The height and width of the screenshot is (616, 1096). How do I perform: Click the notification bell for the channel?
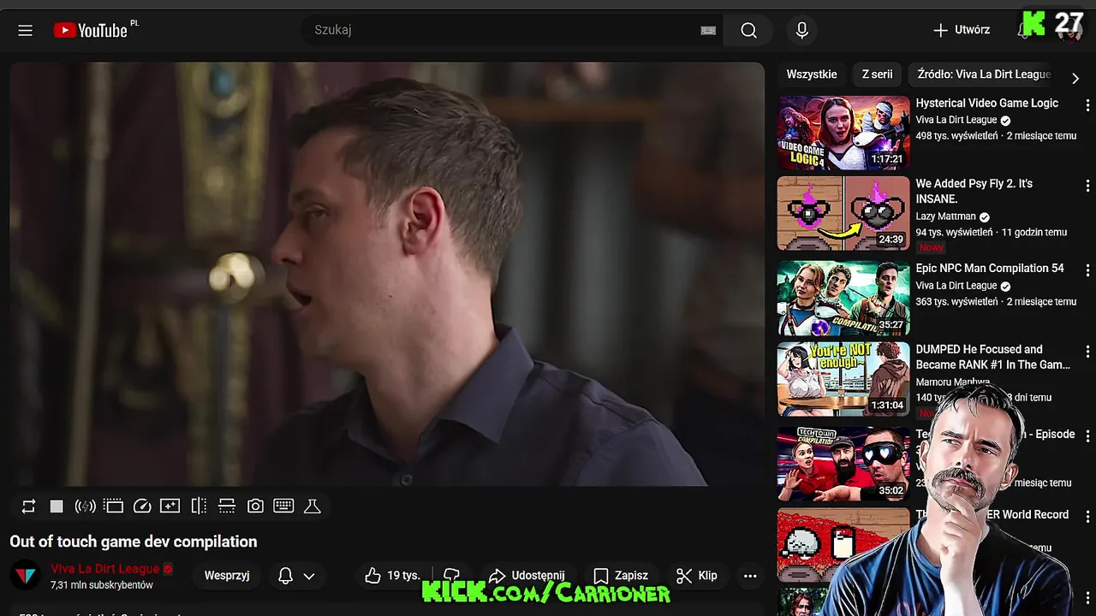coord(286,576)
